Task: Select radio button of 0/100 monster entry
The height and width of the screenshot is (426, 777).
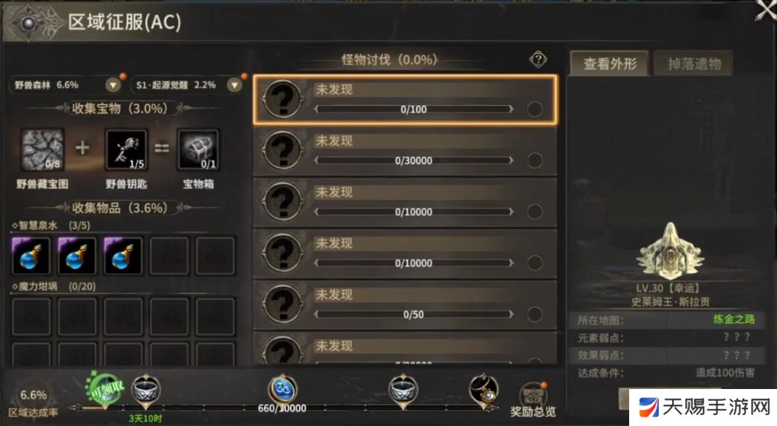Action: pos(535,109)
